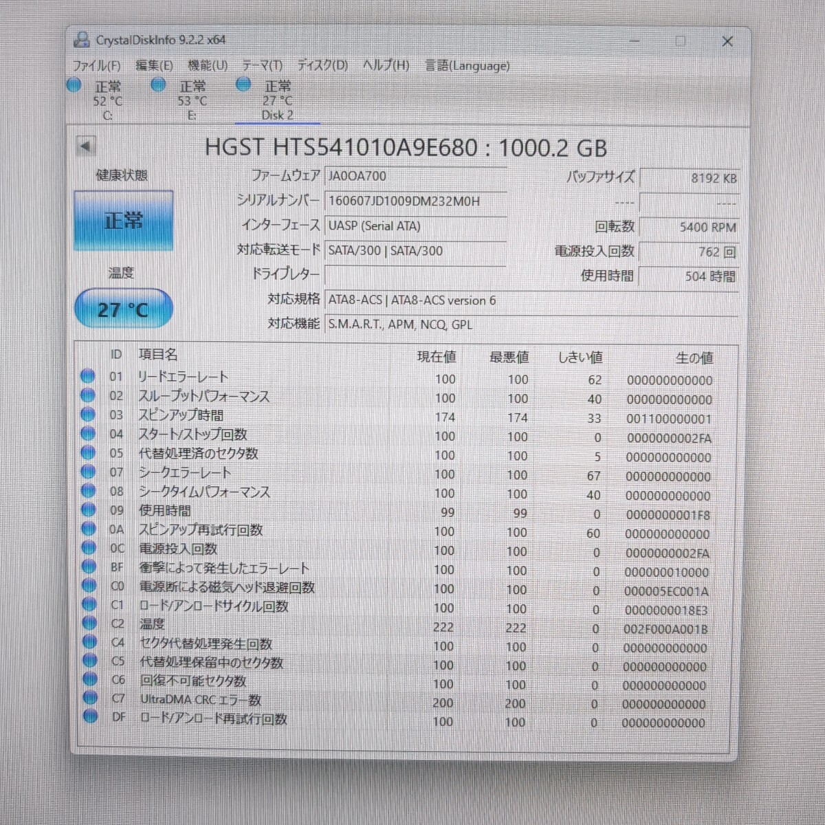The height and width of the screenshot is (825, 825).
Task: Click status icon for attribute 0C 電源投入回数
Action: point(89,548)
